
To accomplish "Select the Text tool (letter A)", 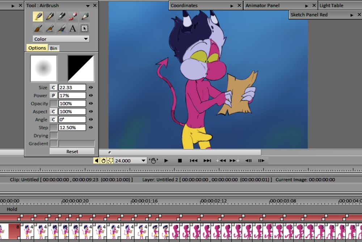I will coord(73,28).
